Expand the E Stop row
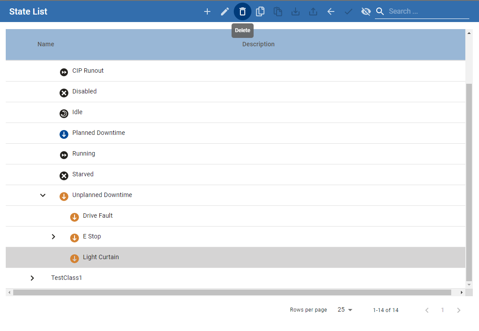Viewport: 479px width, 331px height. tap(53, 237)
